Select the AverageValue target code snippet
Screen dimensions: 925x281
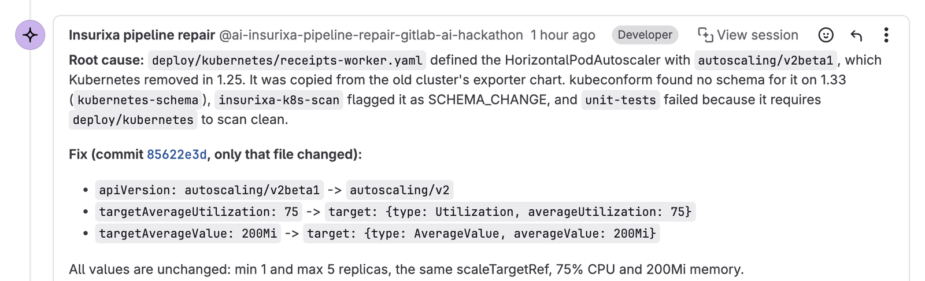tap(482, 234)
